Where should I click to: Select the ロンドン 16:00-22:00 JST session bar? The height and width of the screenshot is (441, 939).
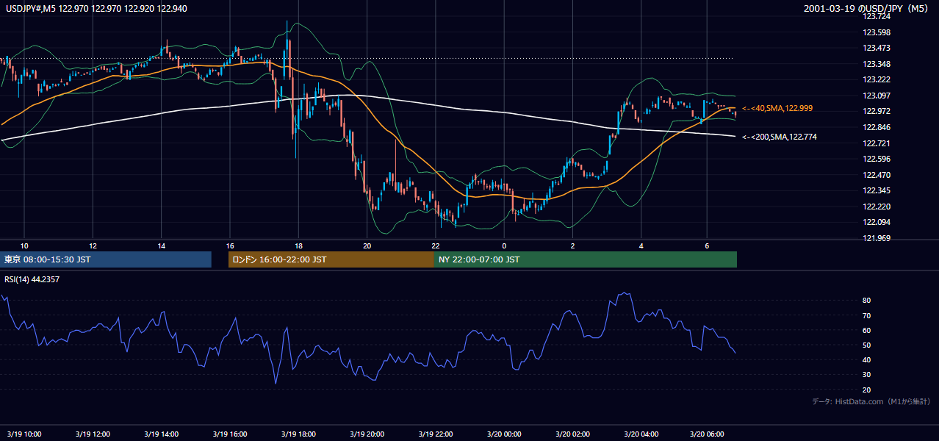tap(331, 259)
